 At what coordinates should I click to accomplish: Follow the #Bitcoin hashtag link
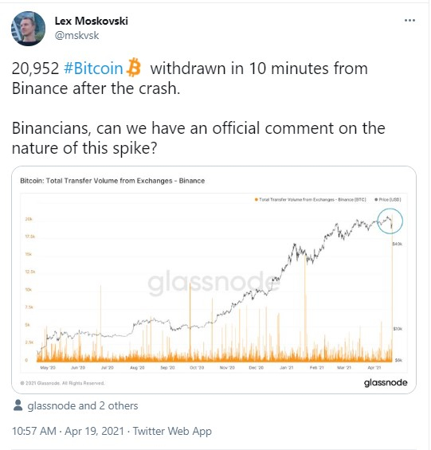point(93,68)
